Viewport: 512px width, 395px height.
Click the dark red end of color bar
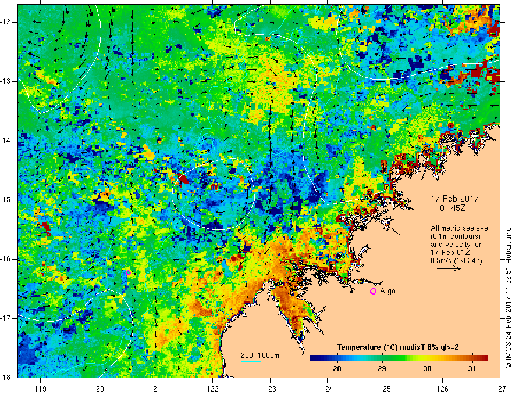point(484,358)
